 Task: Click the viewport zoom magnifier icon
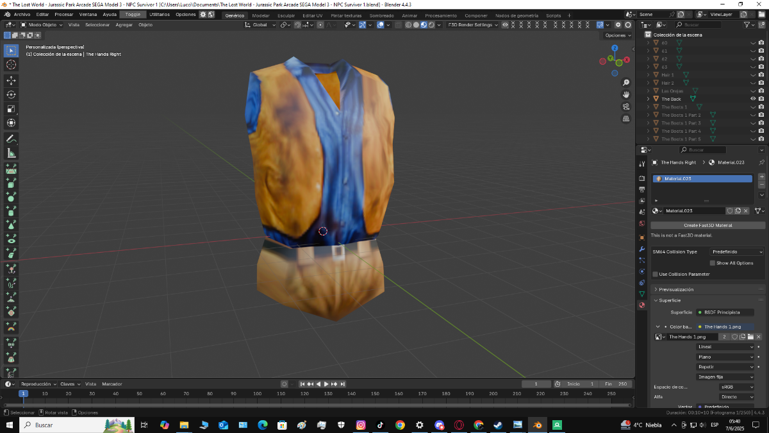tap(626, 83)
